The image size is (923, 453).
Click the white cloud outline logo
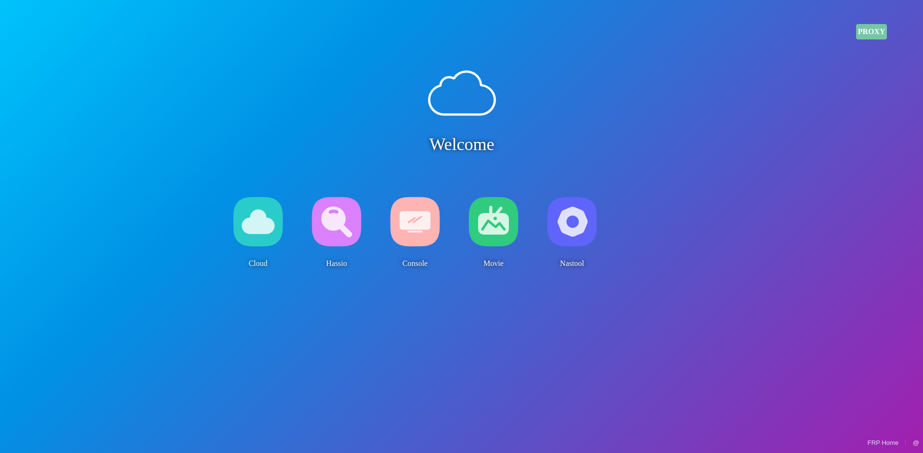pos(462,93)
